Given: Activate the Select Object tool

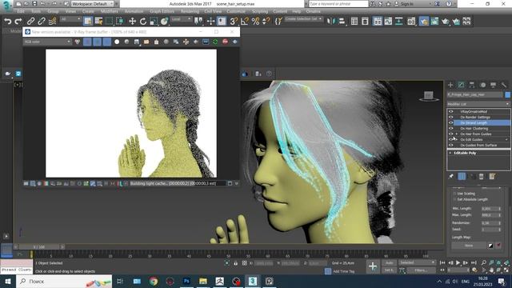Looking at the screenshot, I should [88, 22].
